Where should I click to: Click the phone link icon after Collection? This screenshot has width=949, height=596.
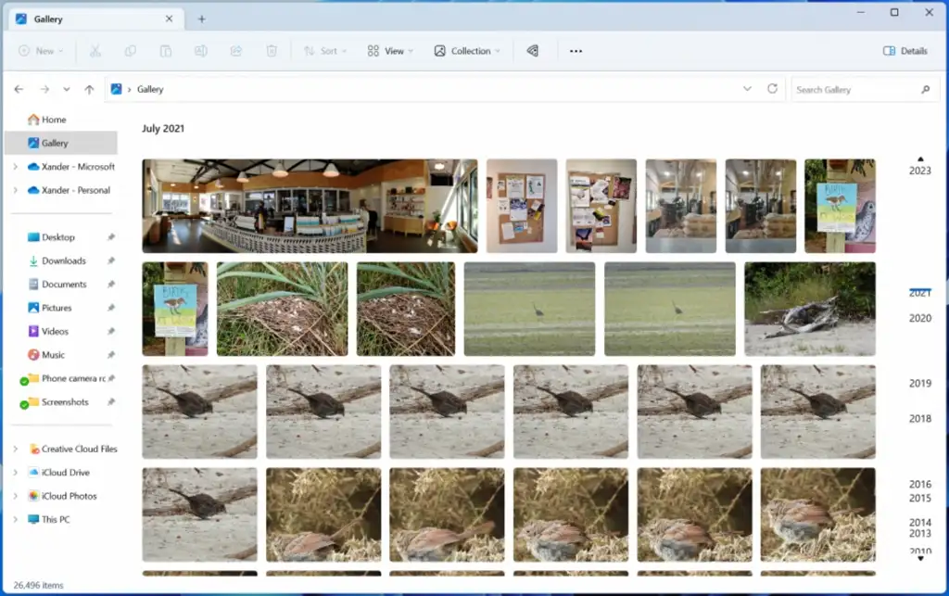coord(533,50)
